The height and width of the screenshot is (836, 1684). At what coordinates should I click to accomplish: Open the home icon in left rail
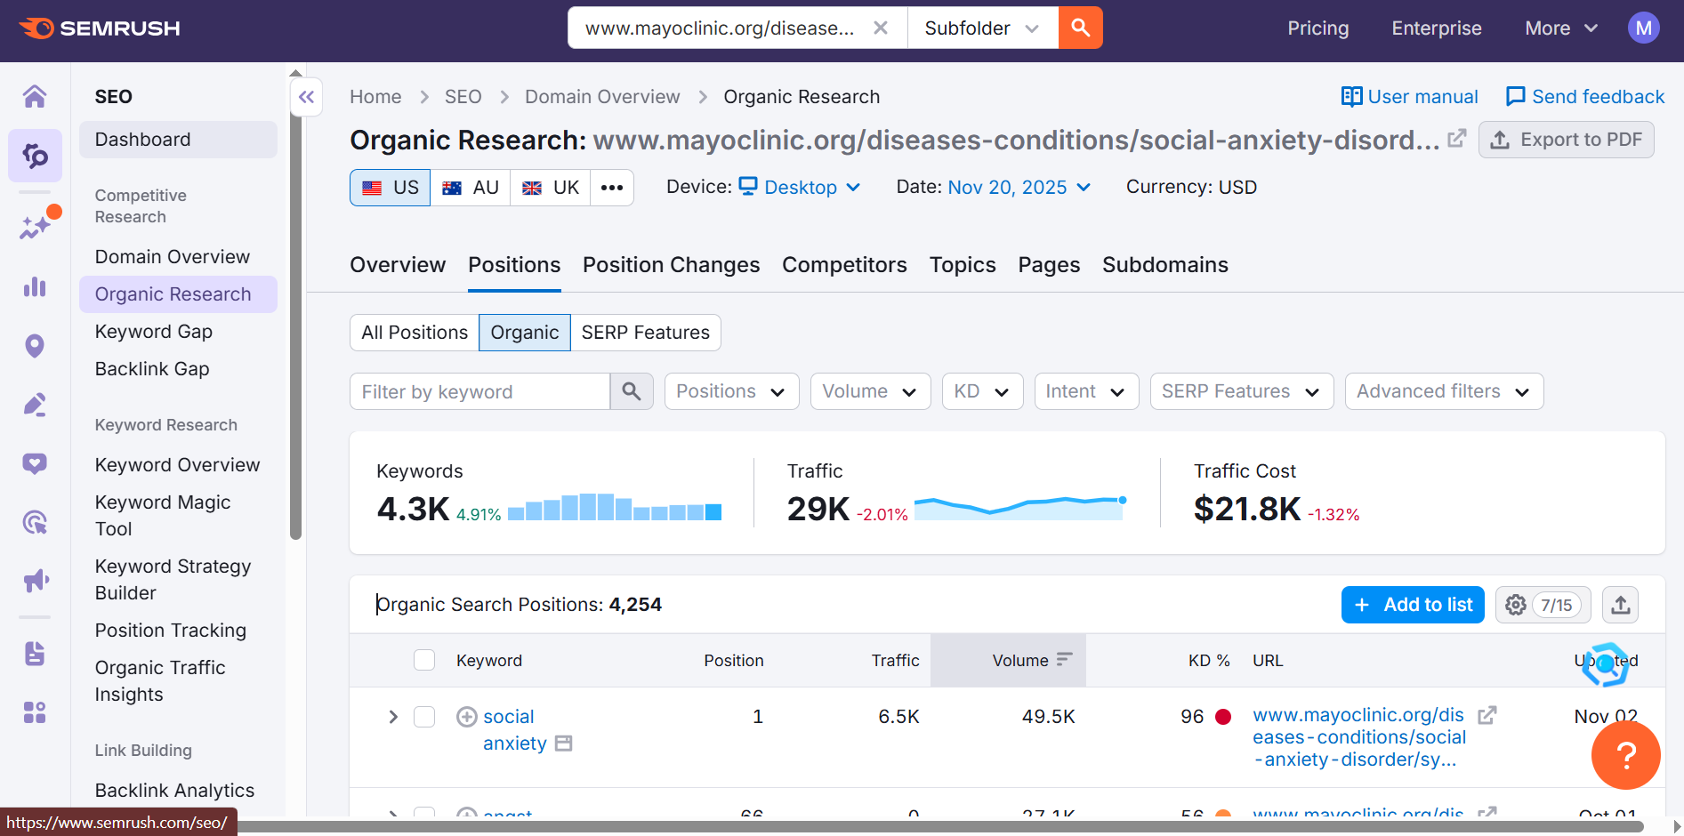(x=35, y=96)
